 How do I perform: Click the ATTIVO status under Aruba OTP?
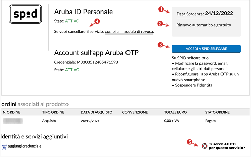(72, 70)
